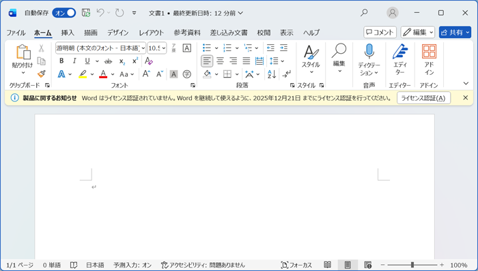
Task: Right-align the paragraph
Action: point(233,61)
